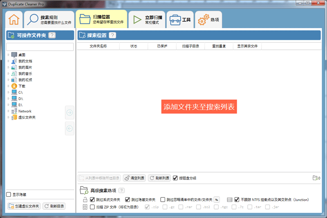Screen dimensions: 327x218
Task: Click the 状态 column header
Action: coord(134,46)
